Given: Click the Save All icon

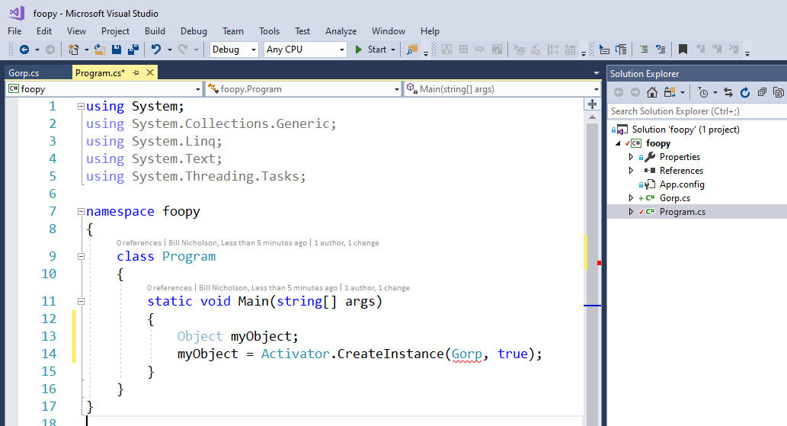Looking at the screenshot, I should (x=133, y=50).
